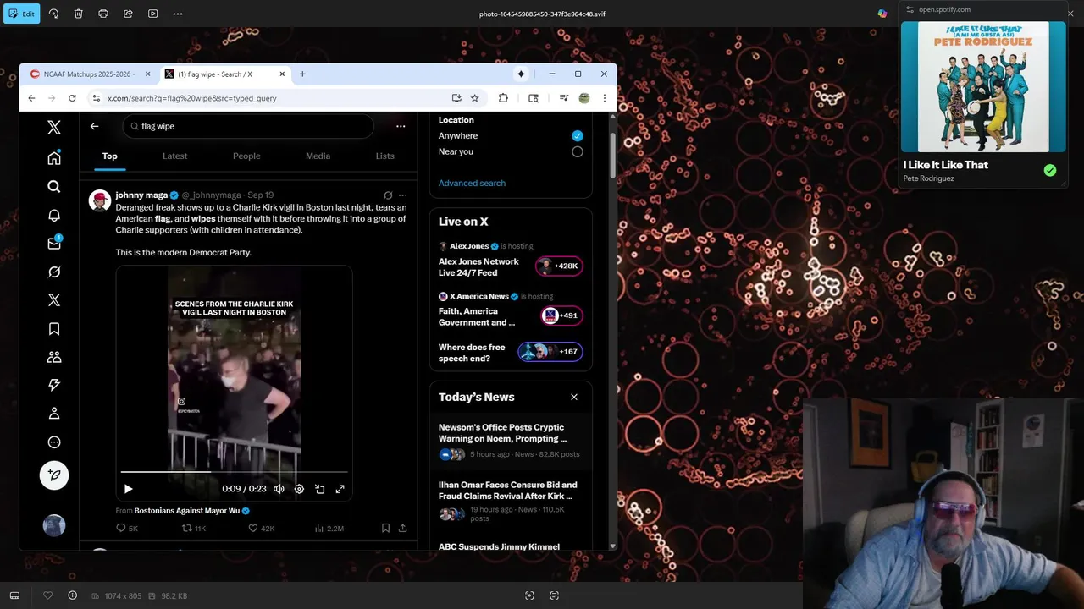Play the Charlie Kirk vigil video
1084x609 pixels.
tap(129, 489)
